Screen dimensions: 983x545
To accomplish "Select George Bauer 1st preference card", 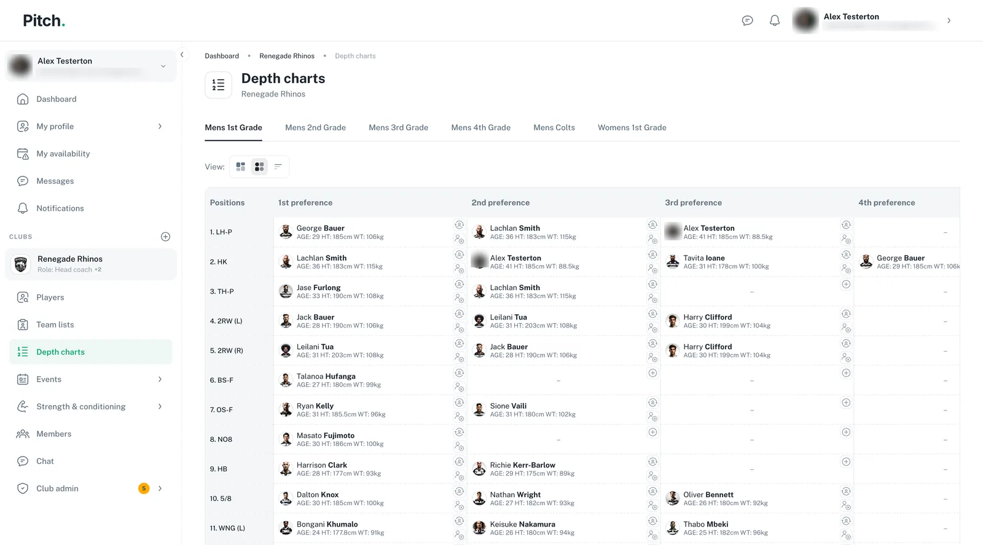I will pos(362,232).
